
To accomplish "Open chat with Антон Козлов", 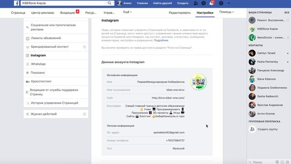I will (269, 113).
